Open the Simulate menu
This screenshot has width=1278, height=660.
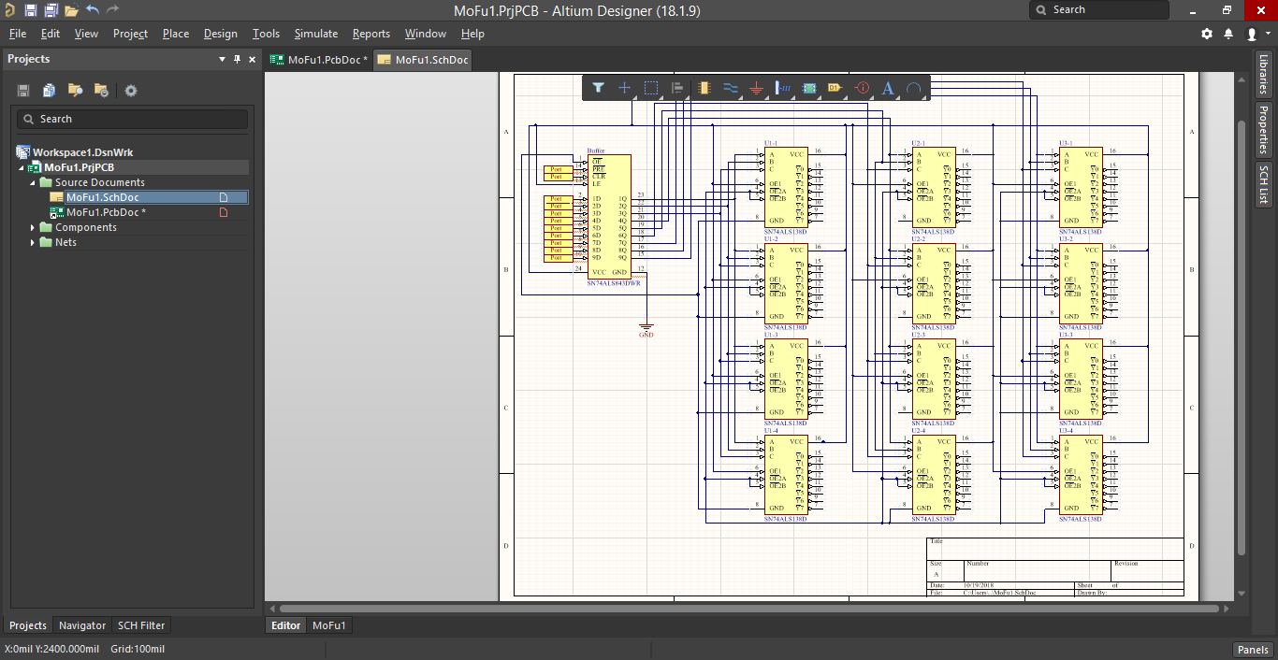point(316,34)
